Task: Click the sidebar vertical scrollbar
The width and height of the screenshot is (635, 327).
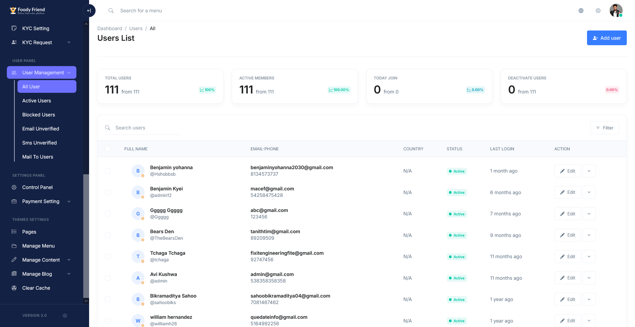Action: (86, 236)
